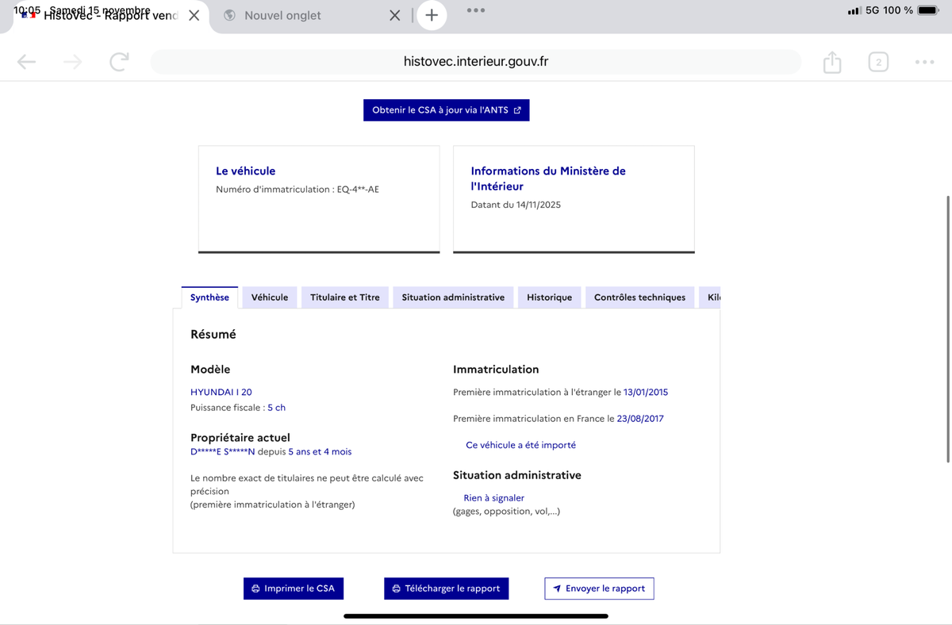Show open tabs counter button

[x=878, y=62]
